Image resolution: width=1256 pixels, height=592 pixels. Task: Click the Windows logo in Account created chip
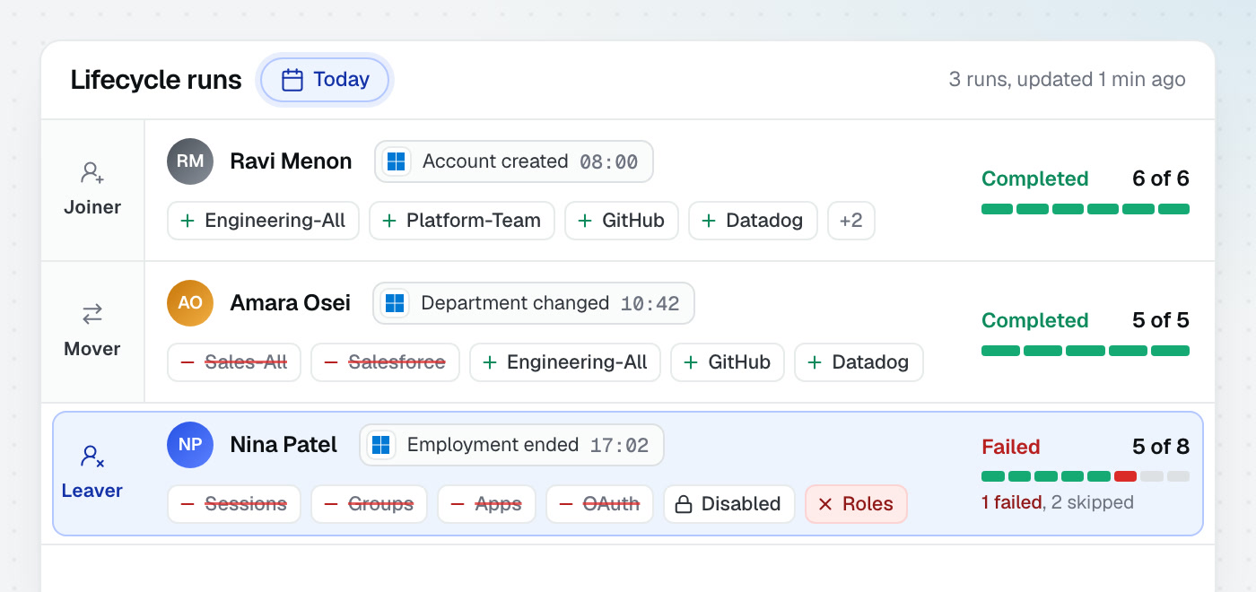396,161
